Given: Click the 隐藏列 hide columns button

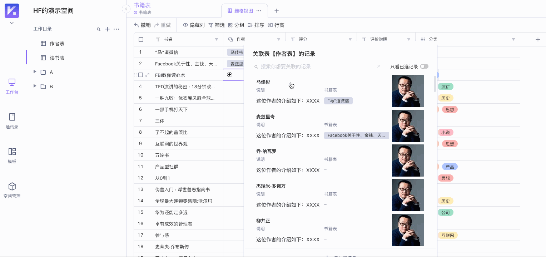Looking at the screenshot, I should (194, 25).
